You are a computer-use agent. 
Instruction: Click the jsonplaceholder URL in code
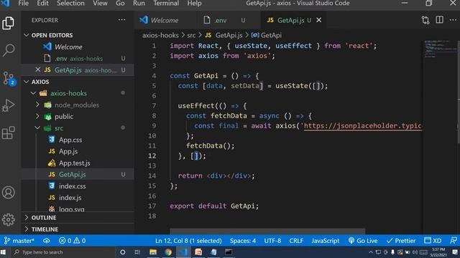tap(362, 126)
